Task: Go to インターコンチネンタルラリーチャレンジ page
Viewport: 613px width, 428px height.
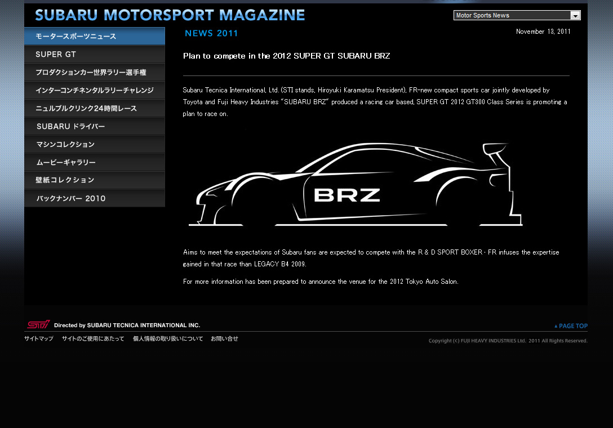Action: coord(95,91)
